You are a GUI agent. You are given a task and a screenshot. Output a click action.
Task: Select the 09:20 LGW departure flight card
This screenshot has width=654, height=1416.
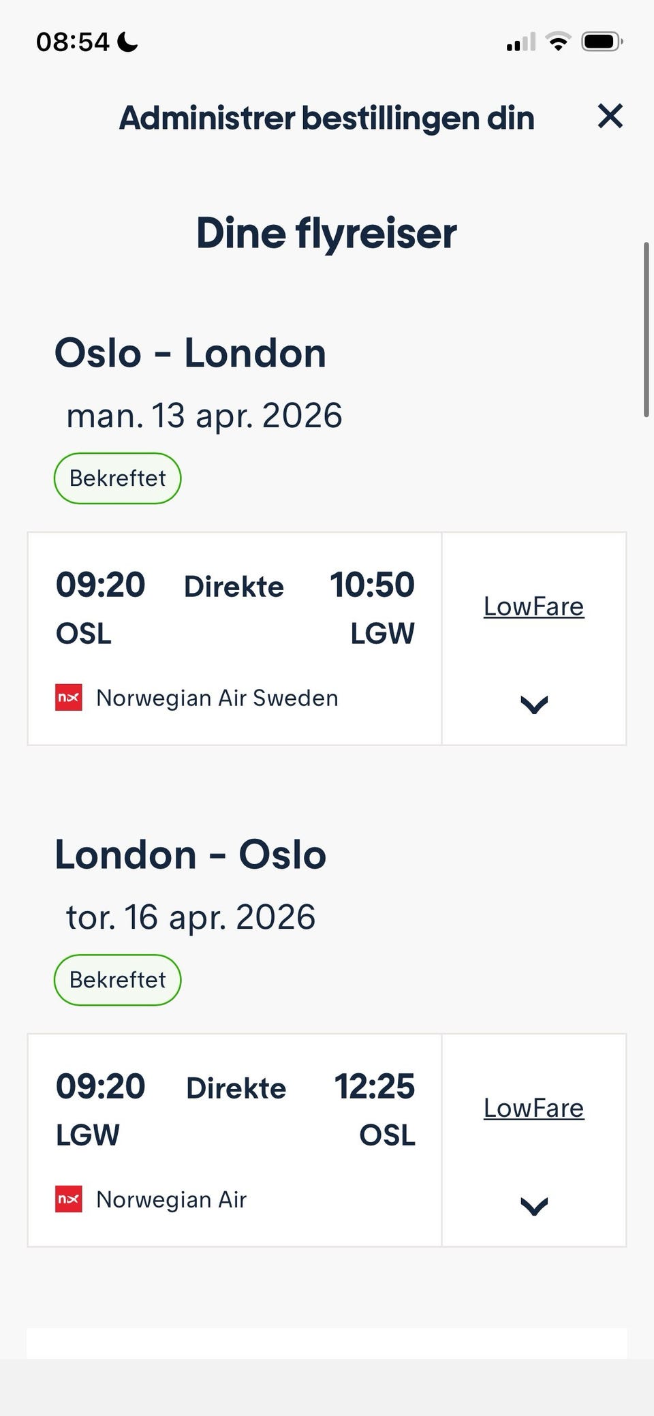point(234,1140)
